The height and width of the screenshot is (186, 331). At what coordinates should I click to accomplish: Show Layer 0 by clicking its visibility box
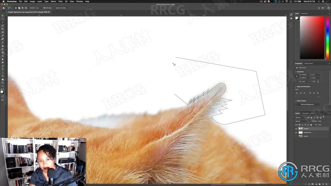click(x=296, y=136)
